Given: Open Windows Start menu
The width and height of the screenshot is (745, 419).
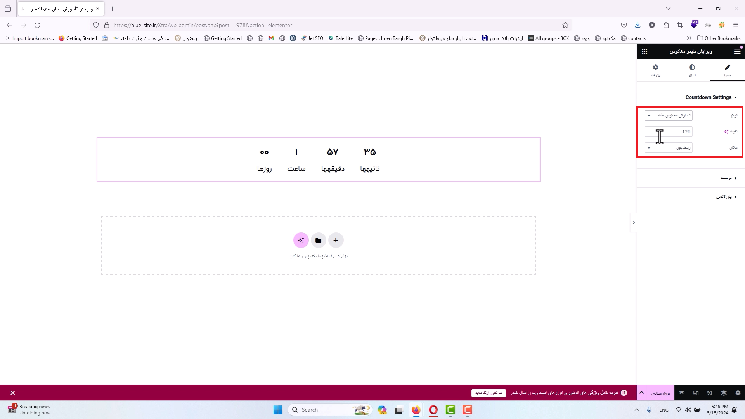Looking at the screenshot, I should 278,410.
